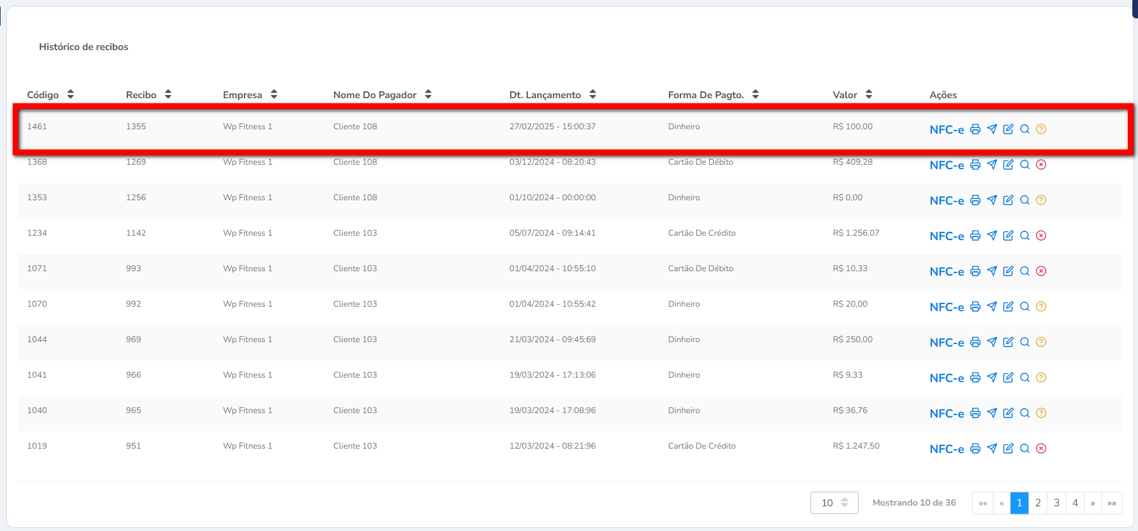
Task: Change the rows-per-page selector showing 10
Action: (834, 503)
